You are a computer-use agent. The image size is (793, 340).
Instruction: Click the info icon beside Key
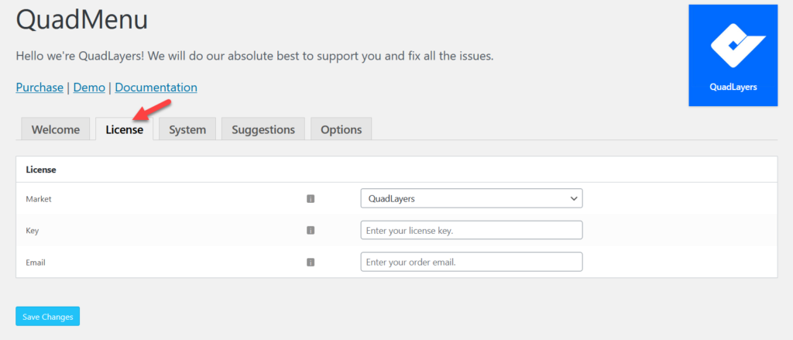pos(311,230)
